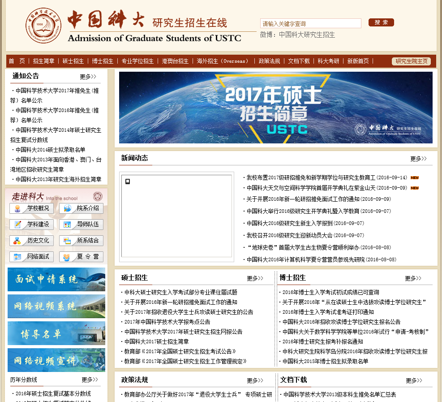Open 历史文化 icon button

[x=31, y=241]
